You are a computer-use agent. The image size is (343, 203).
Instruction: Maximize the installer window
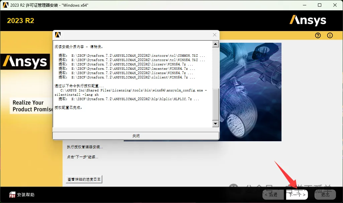pyautogui.click(x=320, y=5)
